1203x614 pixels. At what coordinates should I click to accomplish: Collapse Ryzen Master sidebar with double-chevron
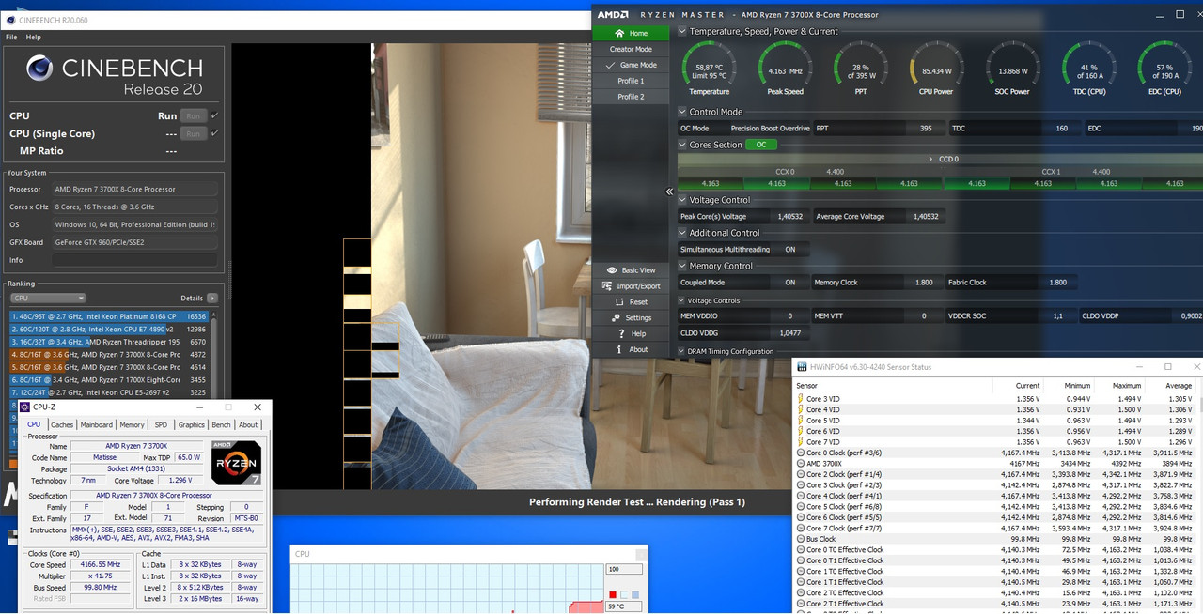click(x=670, y=192)
